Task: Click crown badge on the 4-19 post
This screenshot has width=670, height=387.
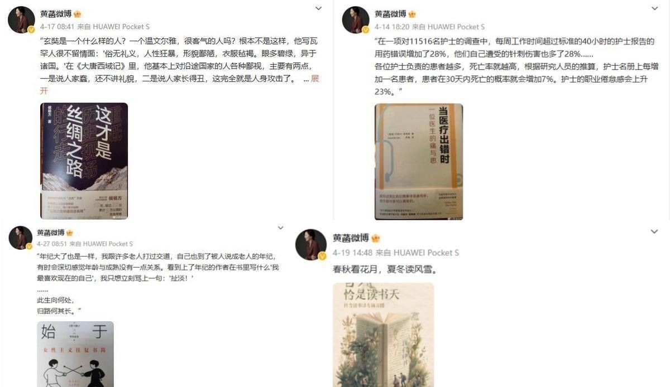Action: tap(376, 238)
